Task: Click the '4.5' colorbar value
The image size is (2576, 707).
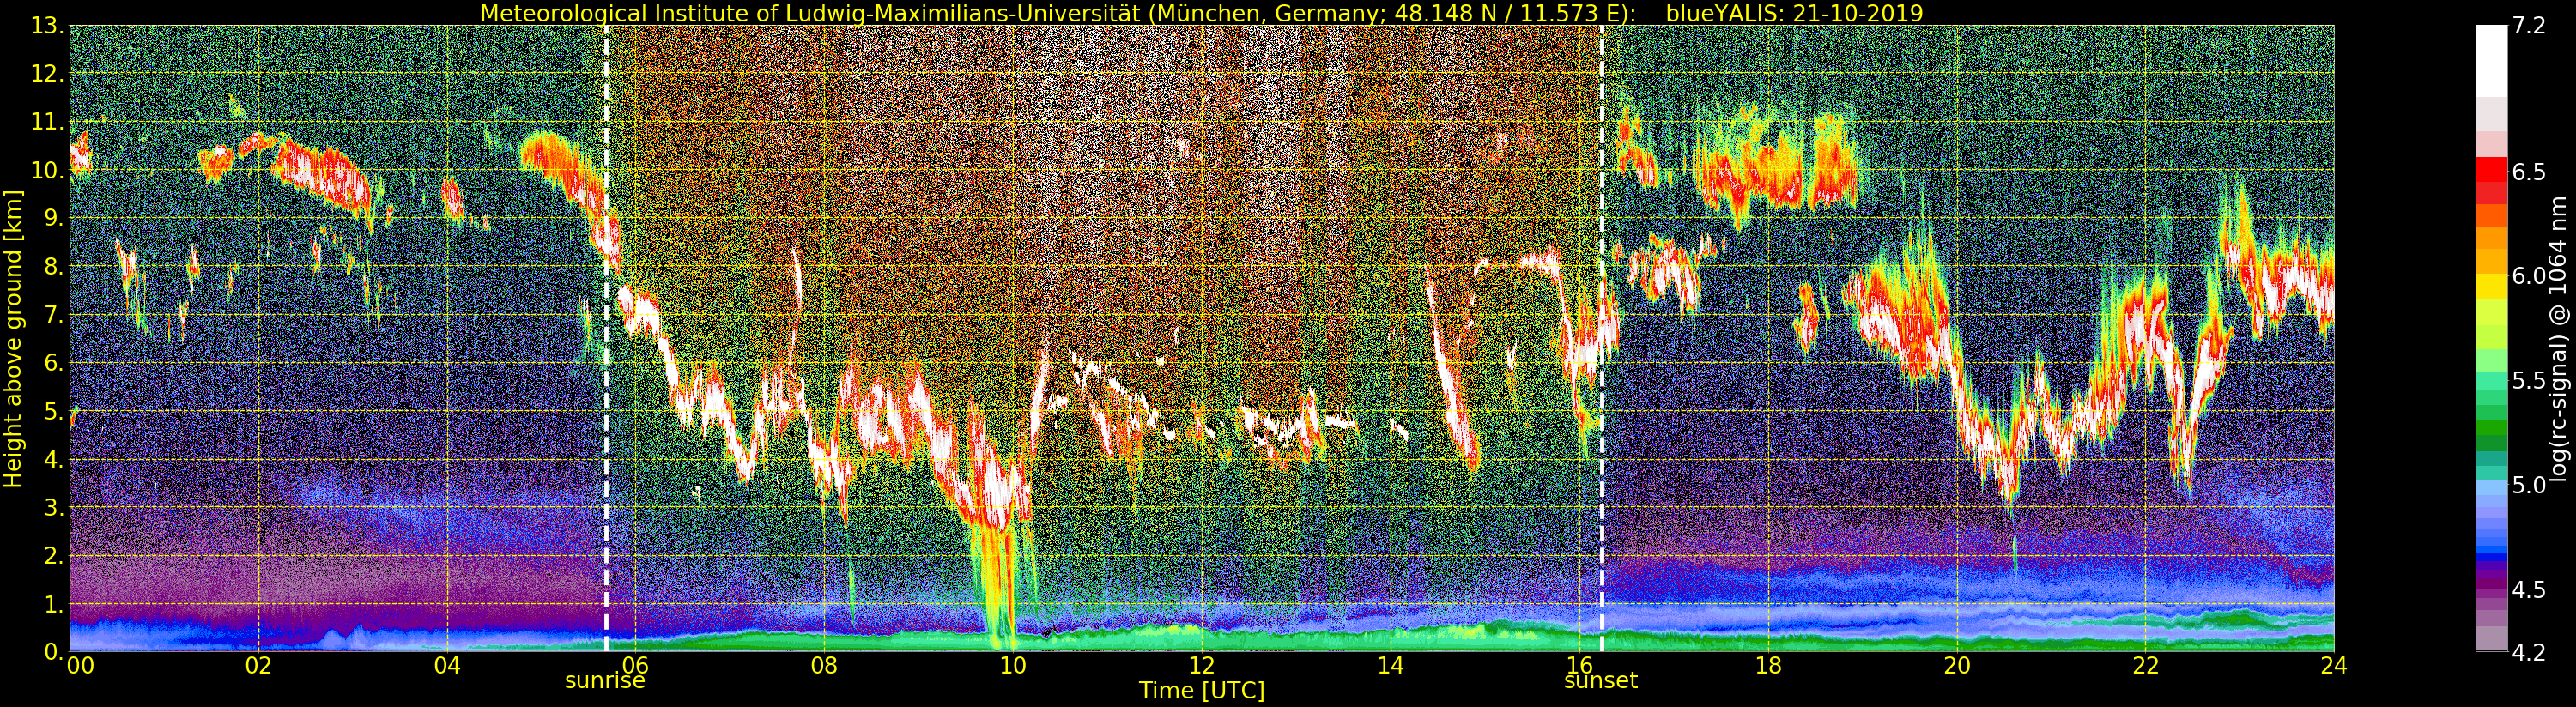Action: pyautogui.click(x=2528, y=590)
